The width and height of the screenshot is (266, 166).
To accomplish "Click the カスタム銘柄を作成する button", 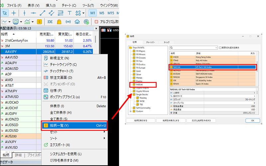I will click(201, 121).
